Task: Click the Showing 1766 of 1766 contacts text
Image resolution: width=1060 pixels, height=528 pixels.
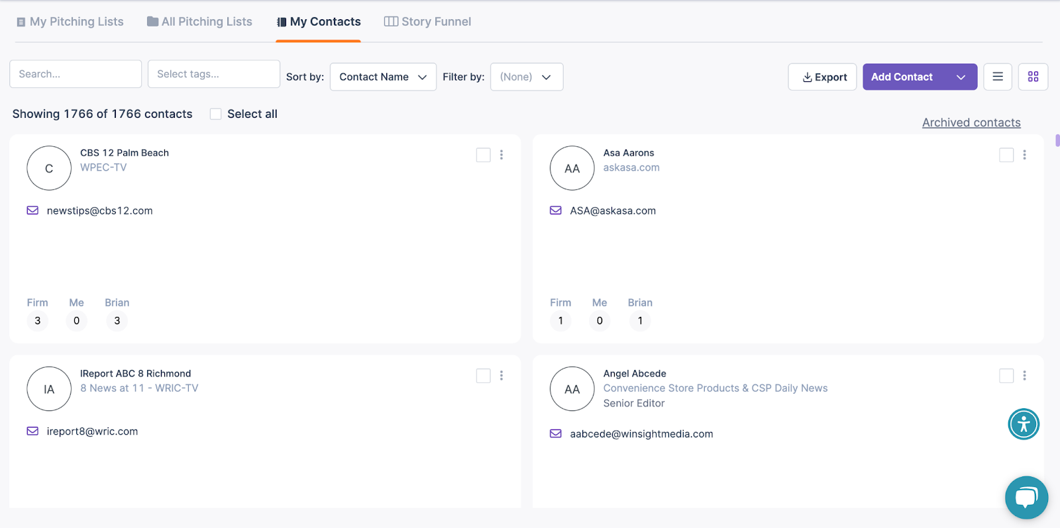Action: (x=103, y=114)
